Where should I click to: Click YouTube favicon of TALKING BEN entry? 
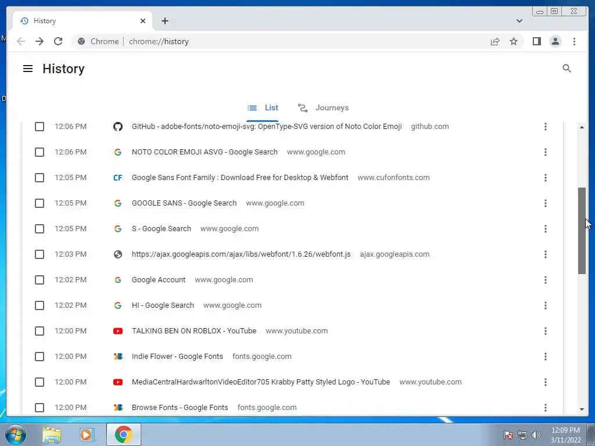[x=118, y=331]
